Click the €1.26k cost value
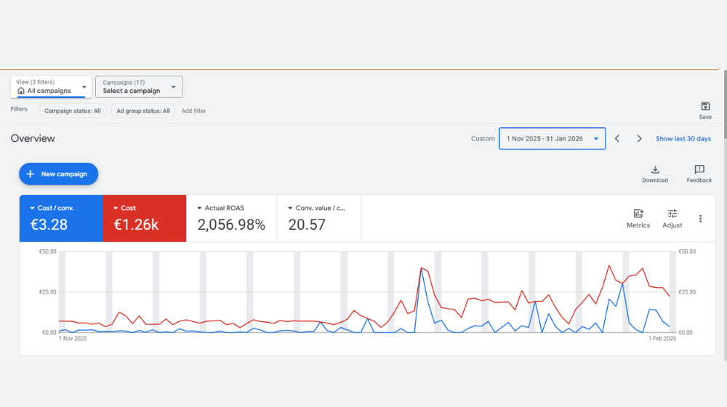The height and width of the screenshot is (407, 727). pos(136,225)
